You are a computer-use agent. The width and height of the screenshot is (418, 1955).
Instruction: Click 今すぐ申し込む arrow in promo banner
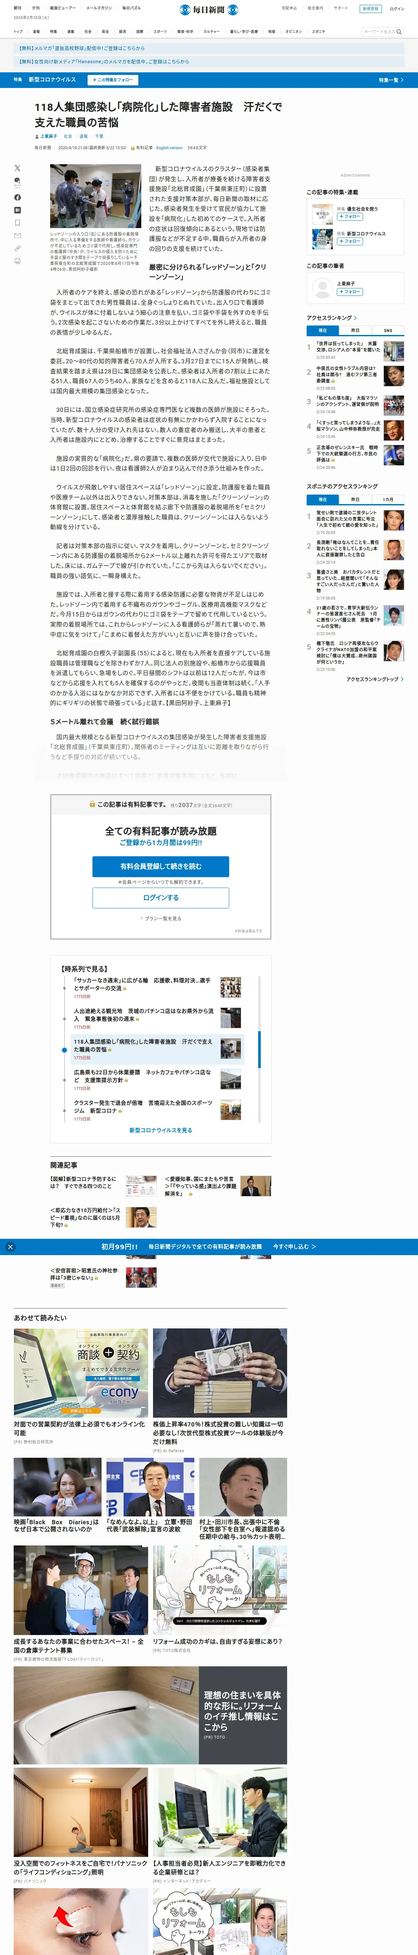(294, 1246)
